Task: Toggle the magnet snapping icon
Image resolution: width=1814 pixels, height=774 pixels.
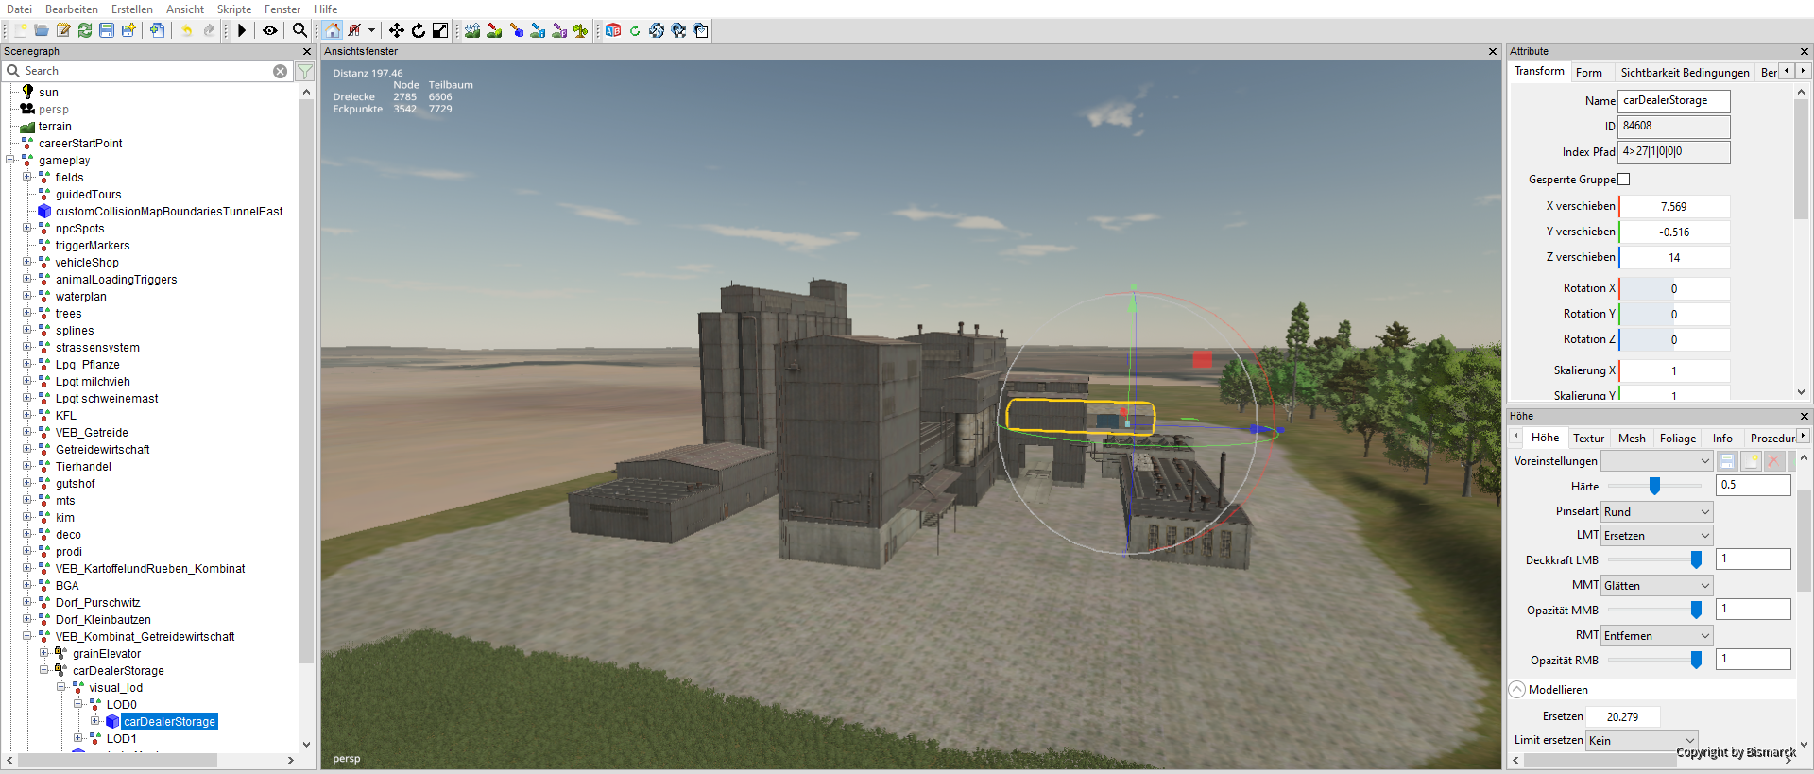Action: [354, 30]
